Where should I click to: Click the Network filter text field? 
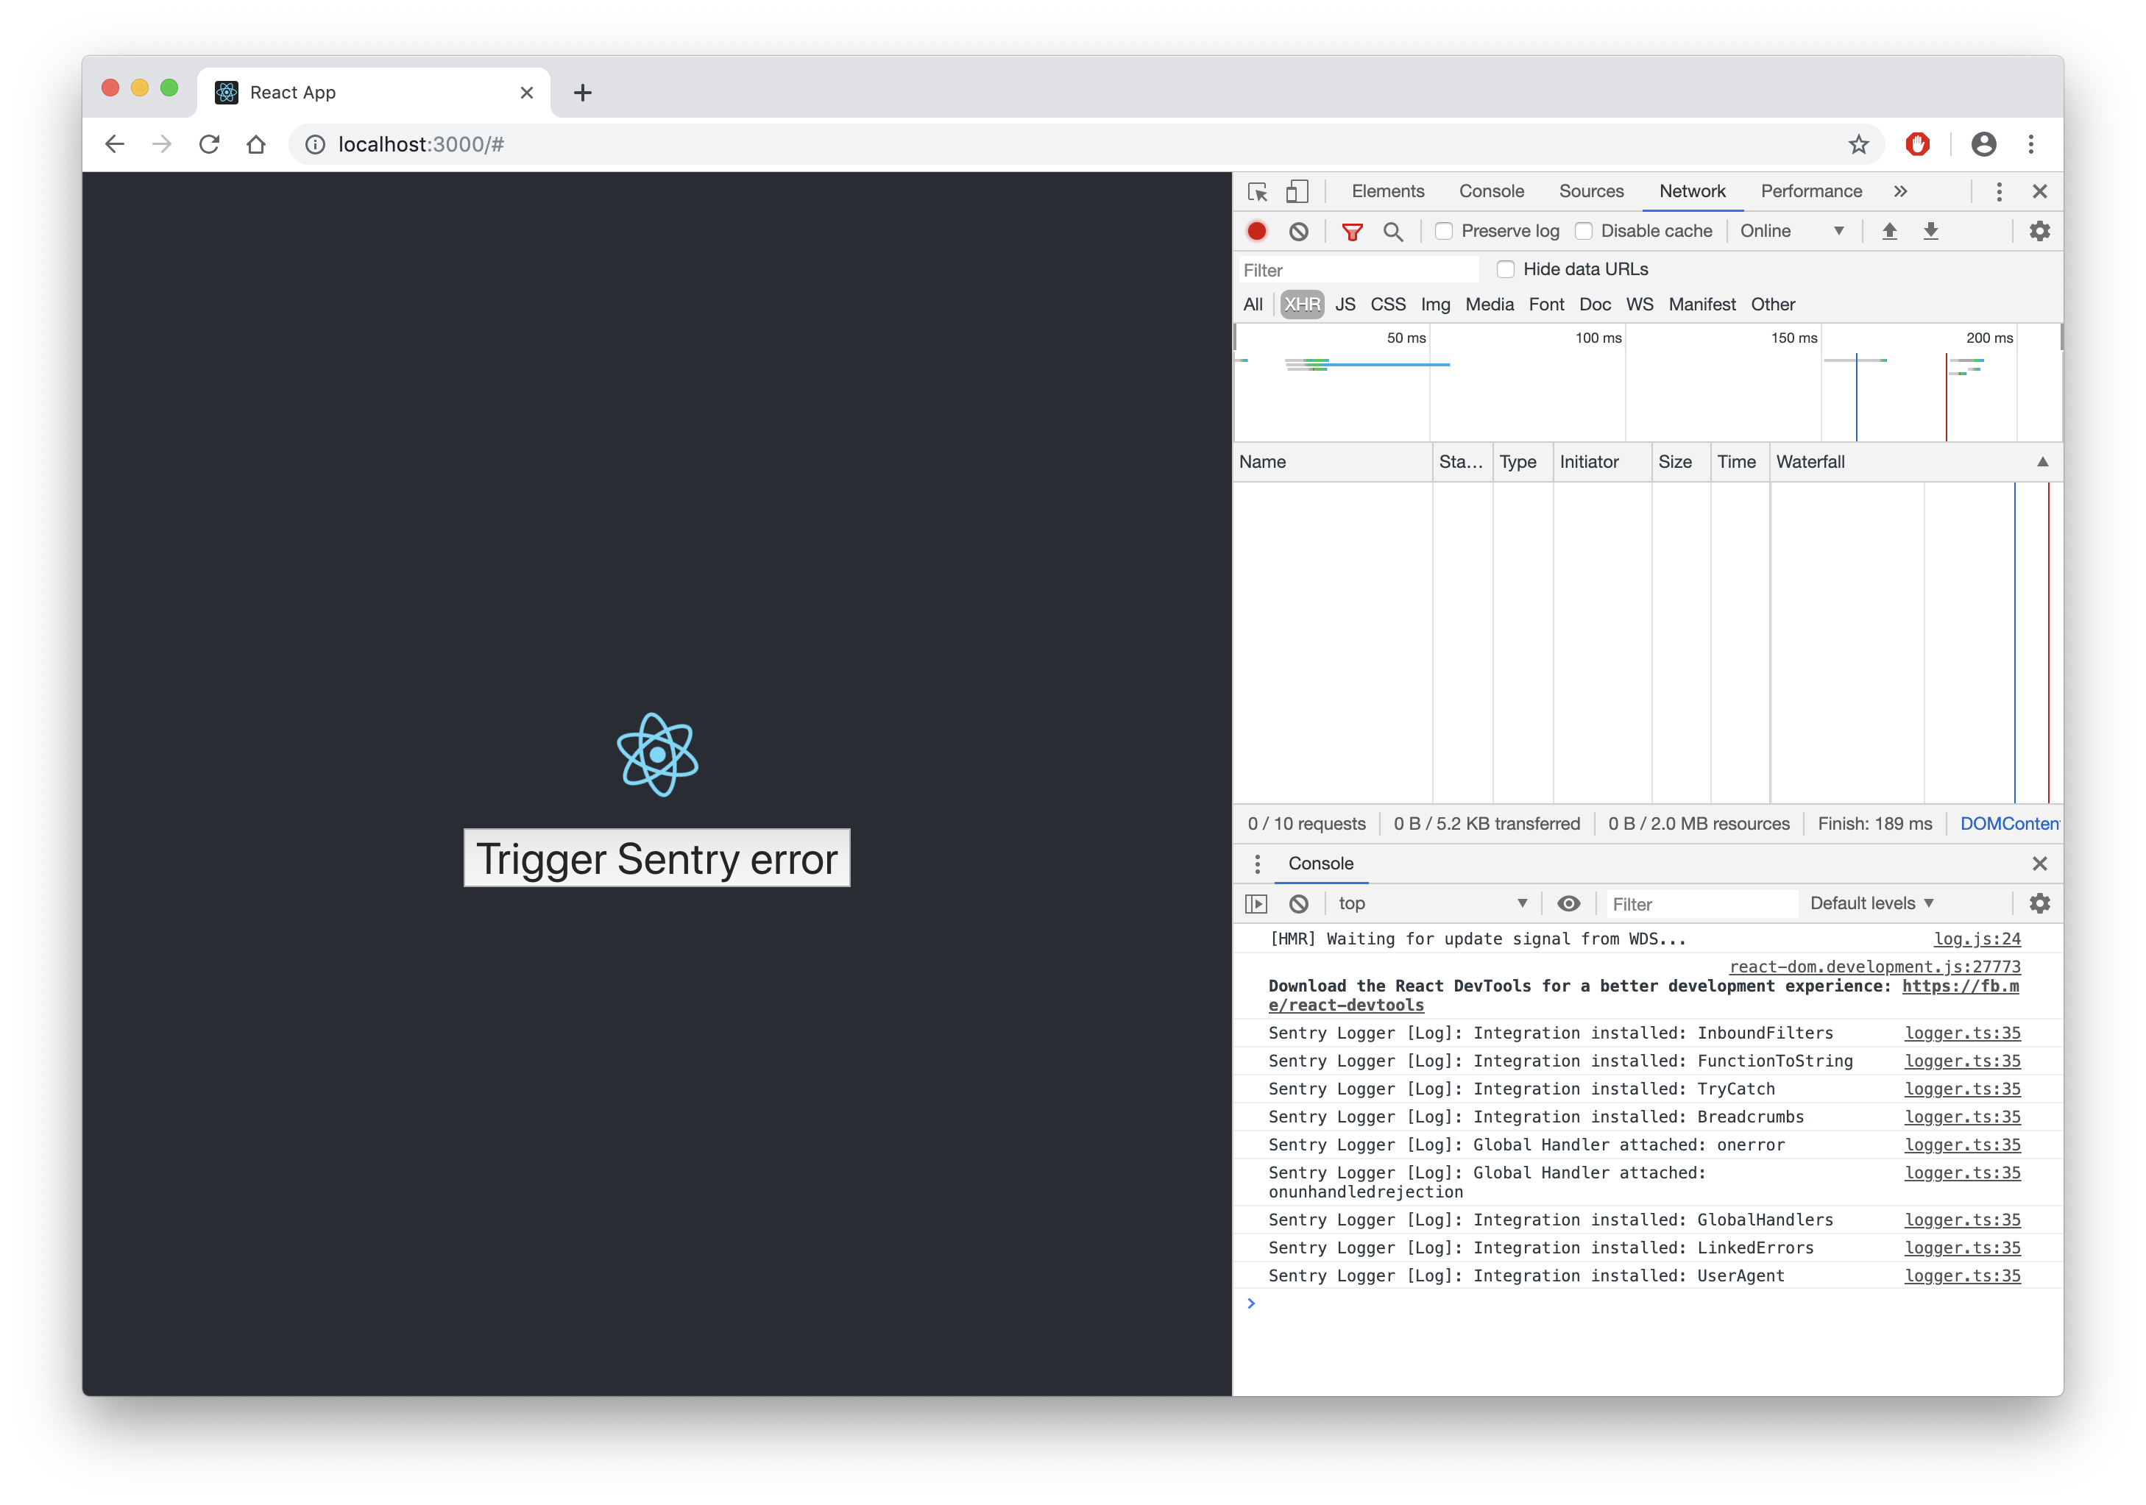click(x=1357, y=270)
